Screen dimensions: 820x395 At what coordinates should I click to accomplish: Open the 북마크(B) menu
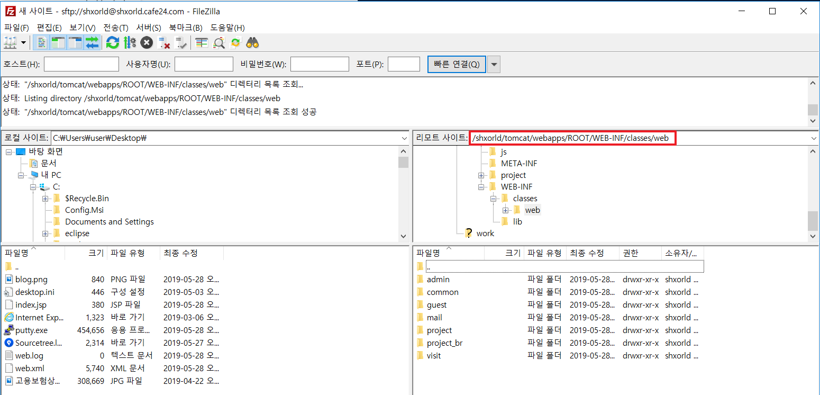(x=186, y=28)
